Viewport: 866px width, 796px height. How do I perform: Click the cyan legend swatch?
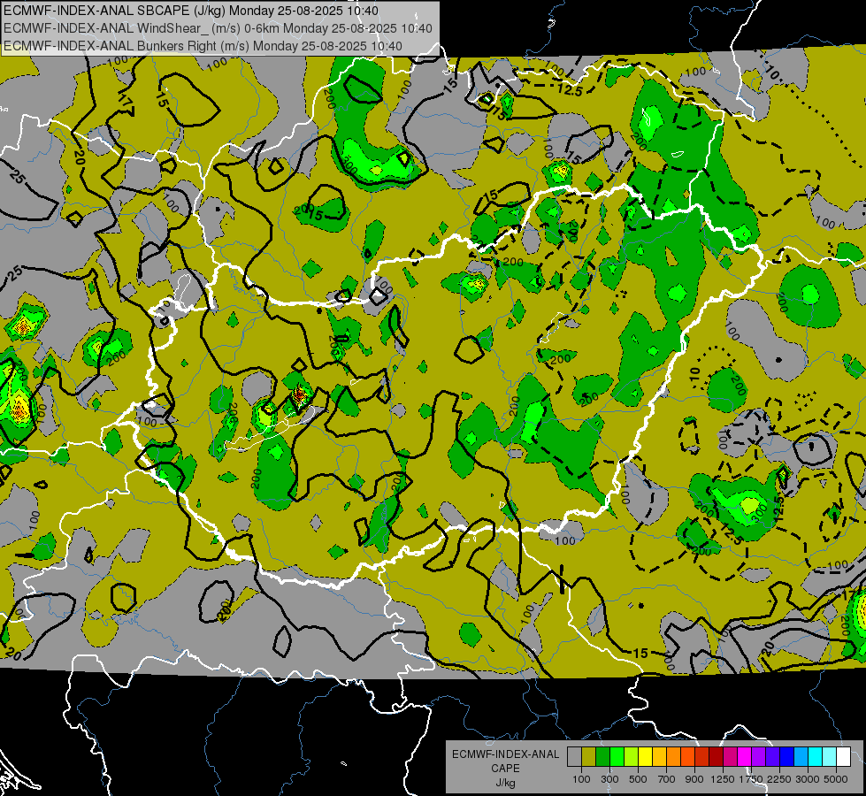pyautogui.click(x=816, y=757)
